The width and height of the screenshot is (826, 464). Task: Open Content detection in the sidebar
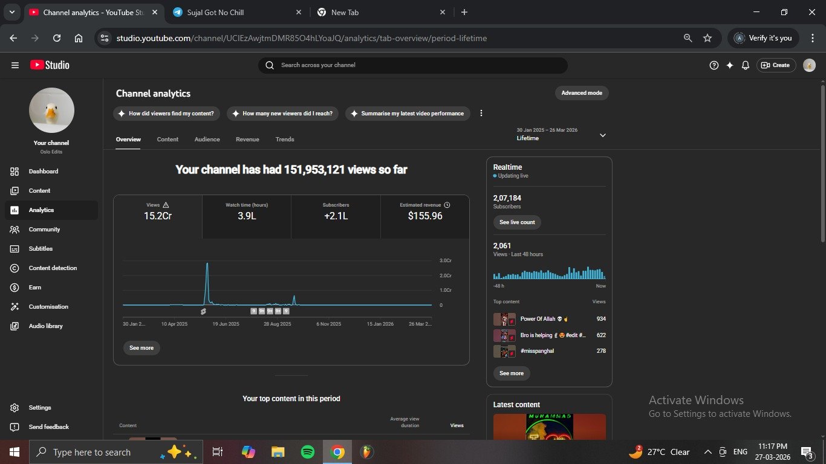tap(53, 268)
